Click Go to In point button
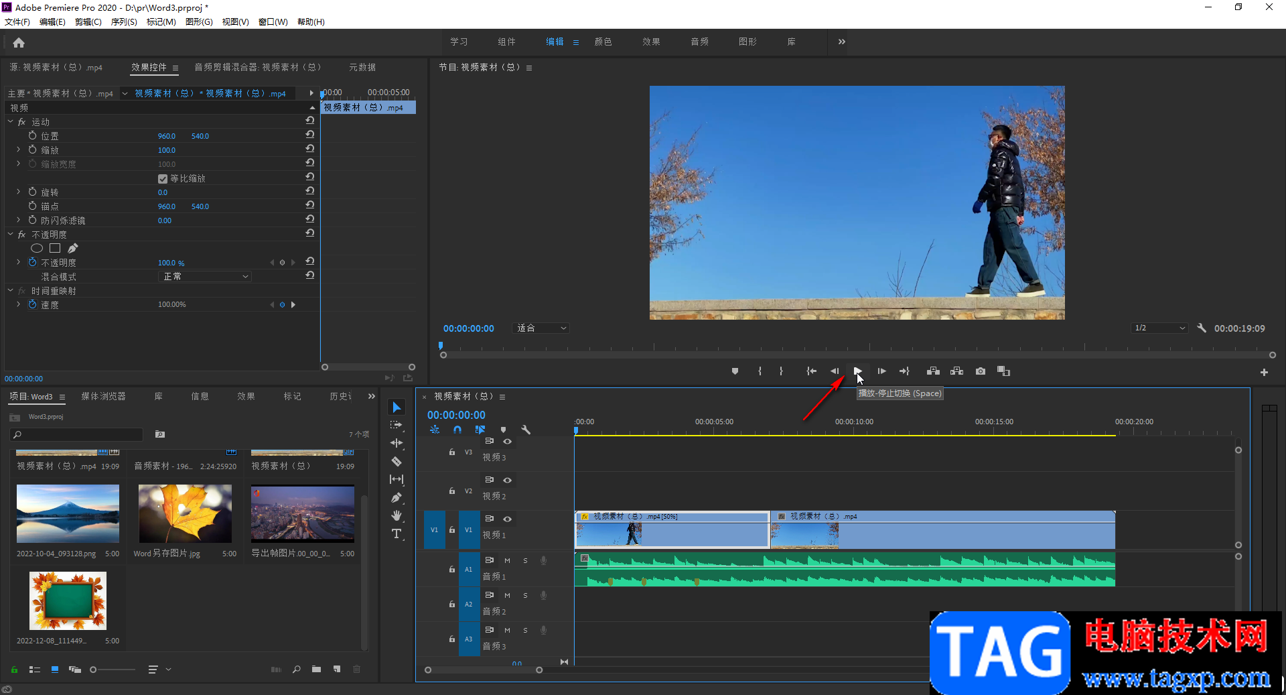 (811, 371)
